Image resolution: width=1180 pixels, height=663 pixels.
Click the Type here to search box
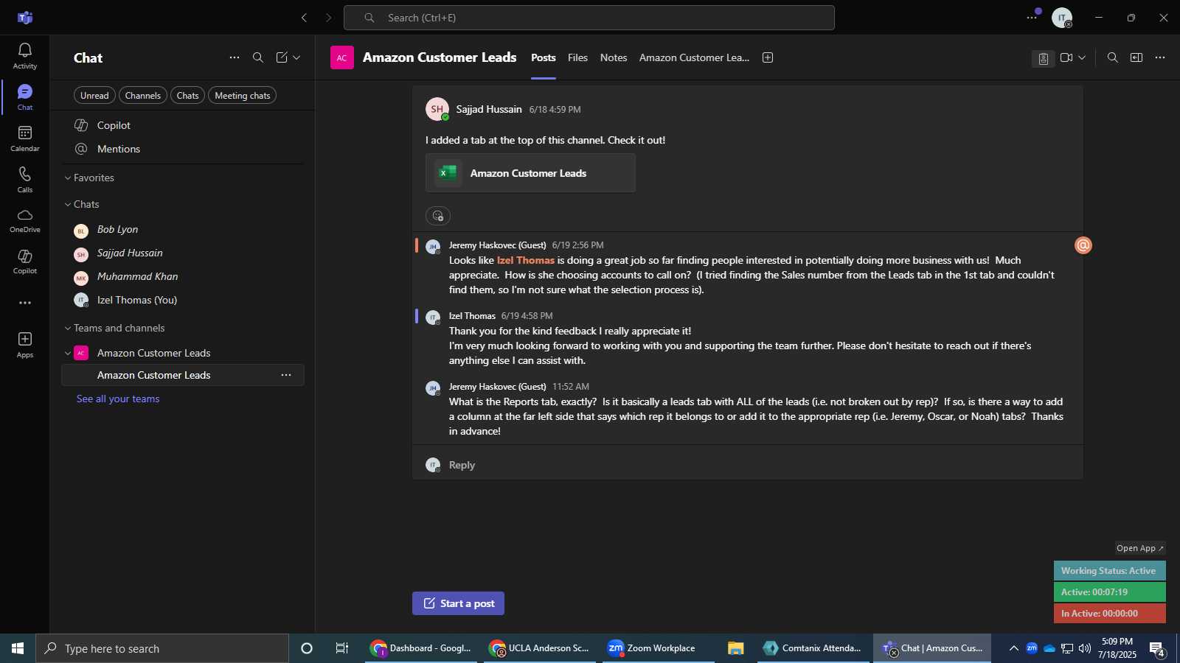pos(162,648)
